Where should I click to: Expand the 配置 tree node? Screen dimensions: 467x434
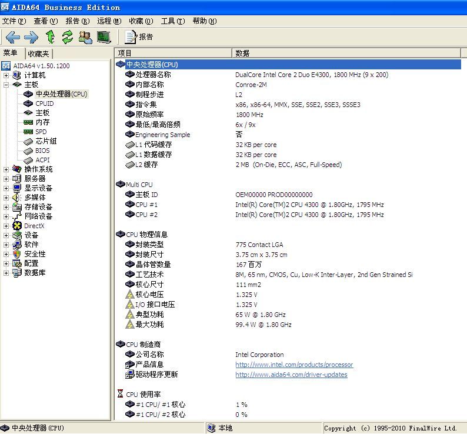coord(6,263)
